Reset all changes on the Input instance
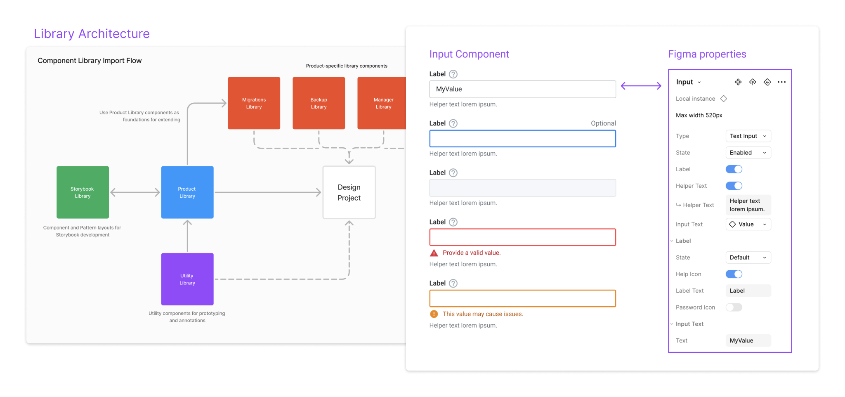The width and height of the screenshot is (845, 397). pos(767,82)
